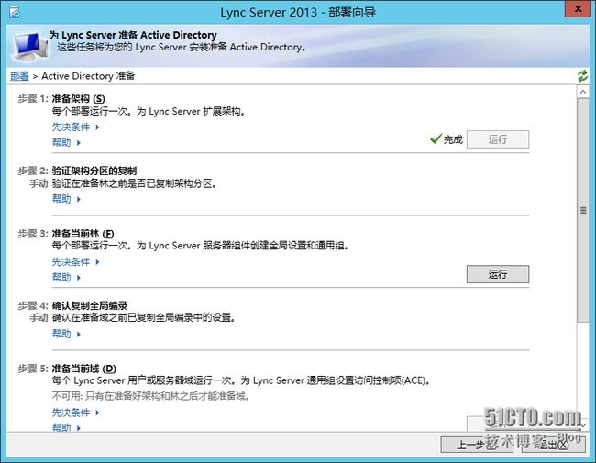Click the refresh icon beside the breadcrumb
Image resolution: width=596 pixels, height=463 pixels.
point(582,76)
